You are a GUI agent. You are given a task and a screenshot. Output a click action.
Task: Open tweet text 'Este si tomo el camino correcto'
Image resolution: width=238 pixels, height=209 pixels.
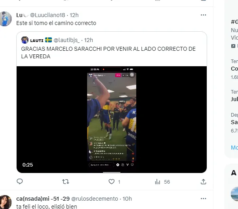tap(56, 23)
